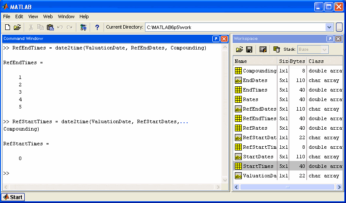
Task: Click the Delete variable workspace icon
Action: [x=277, y=49]
